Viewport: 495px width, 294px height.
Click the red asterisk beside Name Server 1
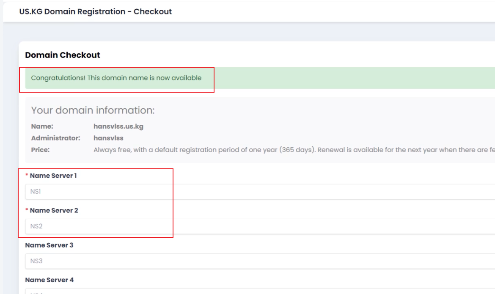pyautogui.click(x=27, y=176)
